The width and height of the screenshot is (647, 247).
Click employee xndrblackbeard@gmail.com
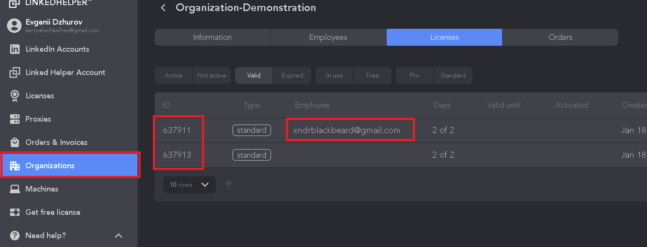pos(347,130)
